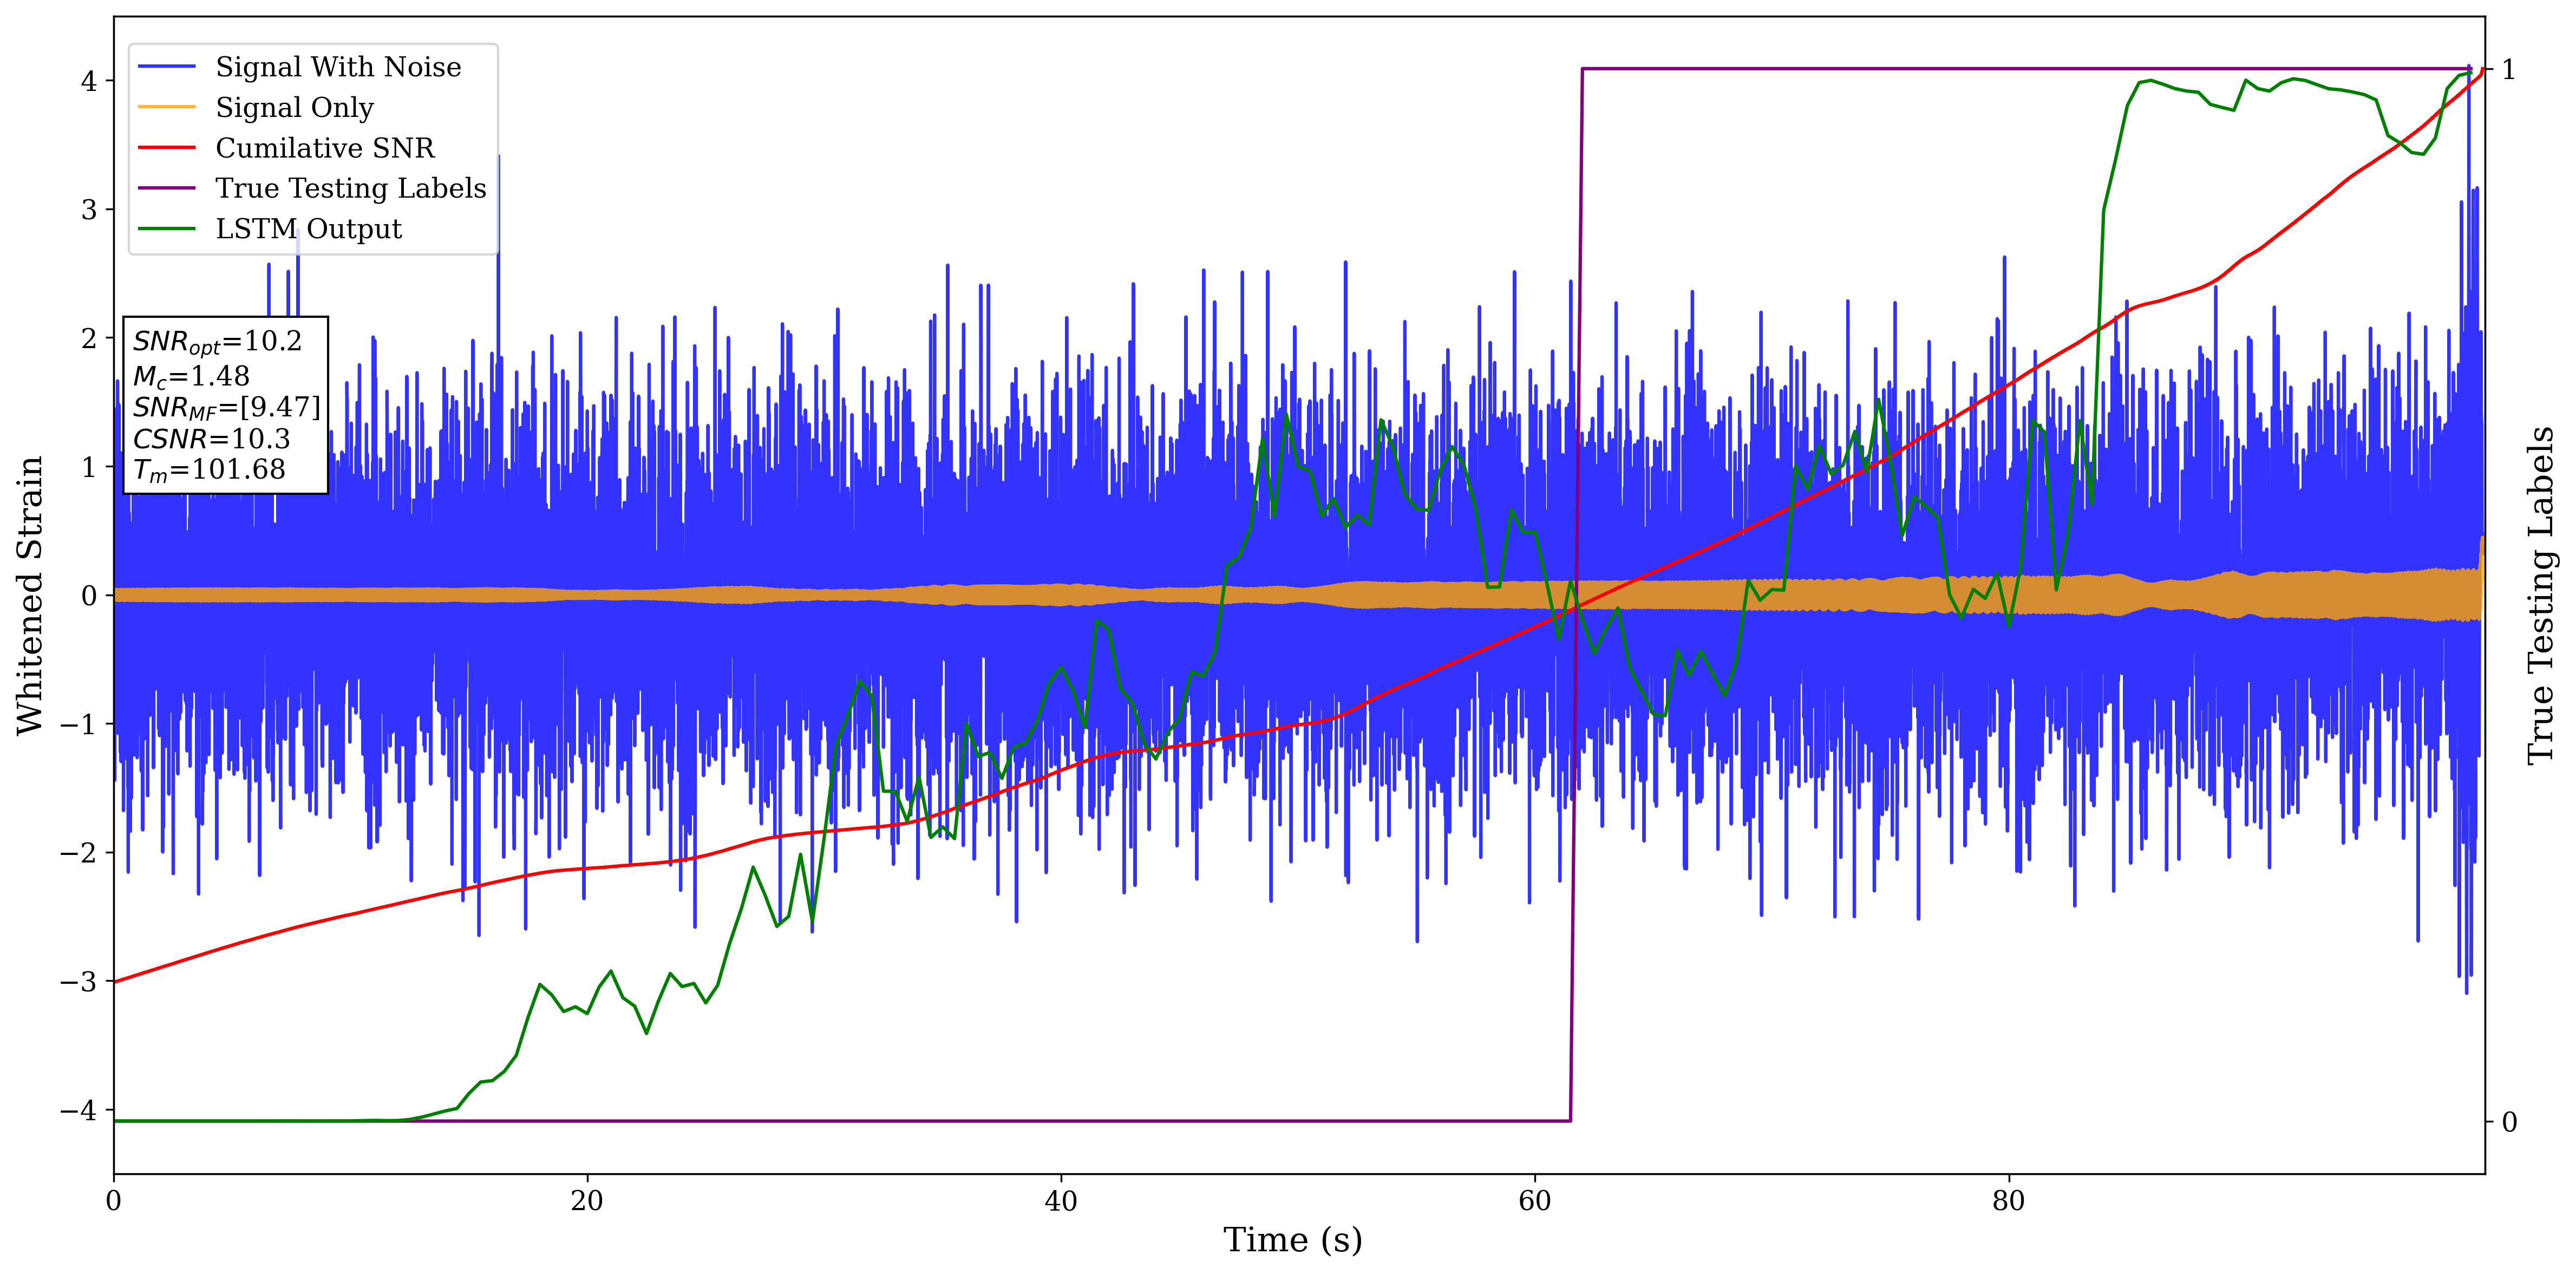The image size is (2576, 1274).
Task: Click the x-axis tick label 80
Action: 2008,1201
